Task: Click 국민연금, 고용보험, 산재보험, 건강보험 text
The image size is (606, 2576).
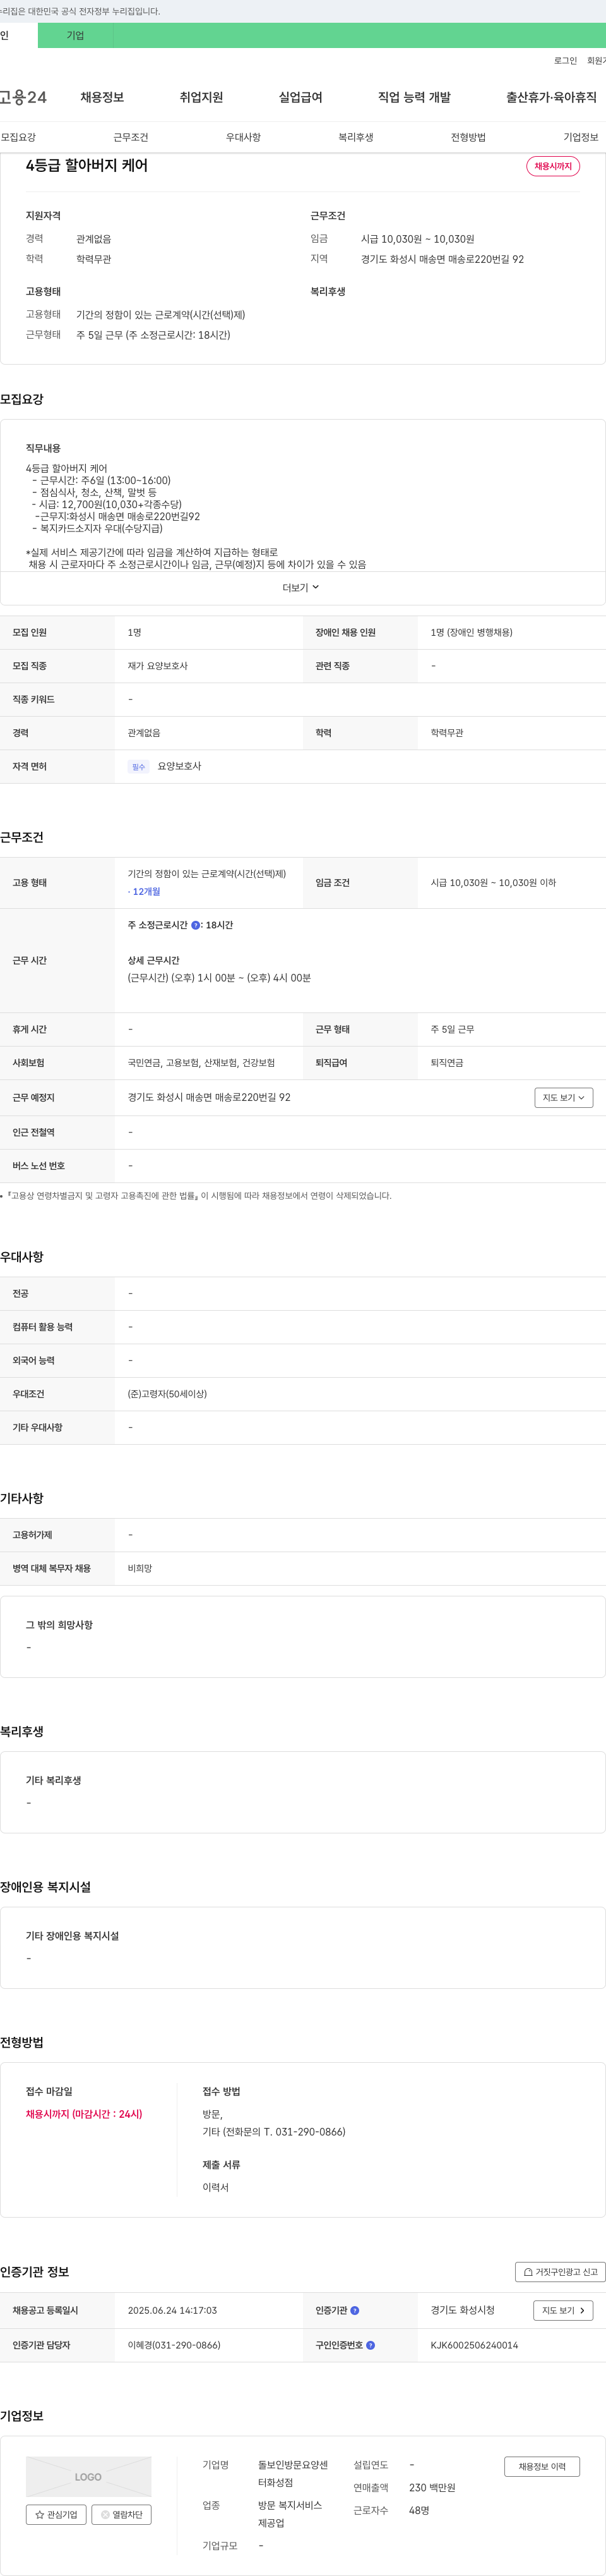Action: (x=201, y=1063)
